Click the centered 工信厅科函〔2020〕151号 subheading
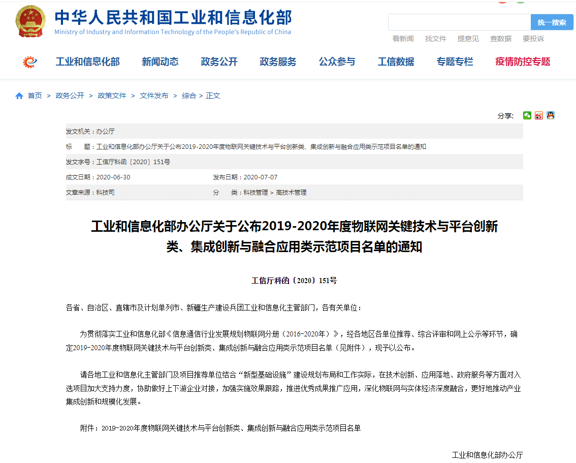 294,281
